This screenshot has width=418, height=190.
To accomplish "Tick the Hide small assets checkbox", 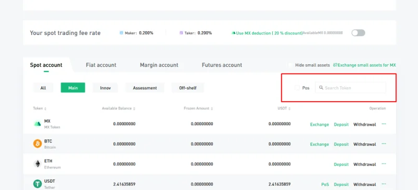I will click(x=291, y=65).
